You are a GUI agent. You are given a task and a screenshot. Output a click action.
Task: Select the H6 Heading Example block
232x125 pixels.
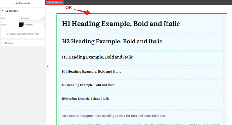click(x=142, y=100)
